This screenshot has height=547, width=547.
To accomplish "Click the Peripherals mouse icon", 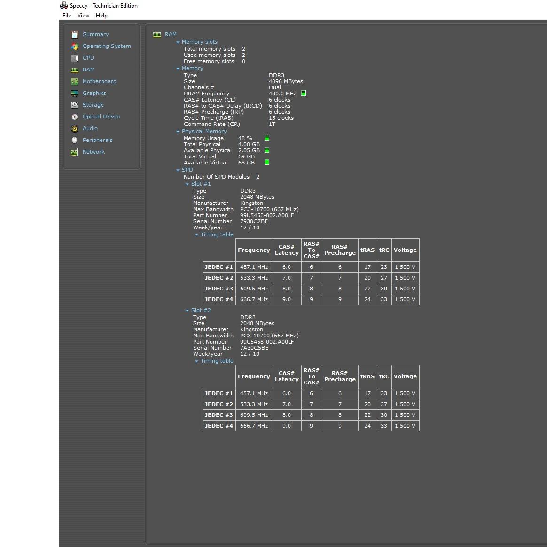I will pos(75,141).
